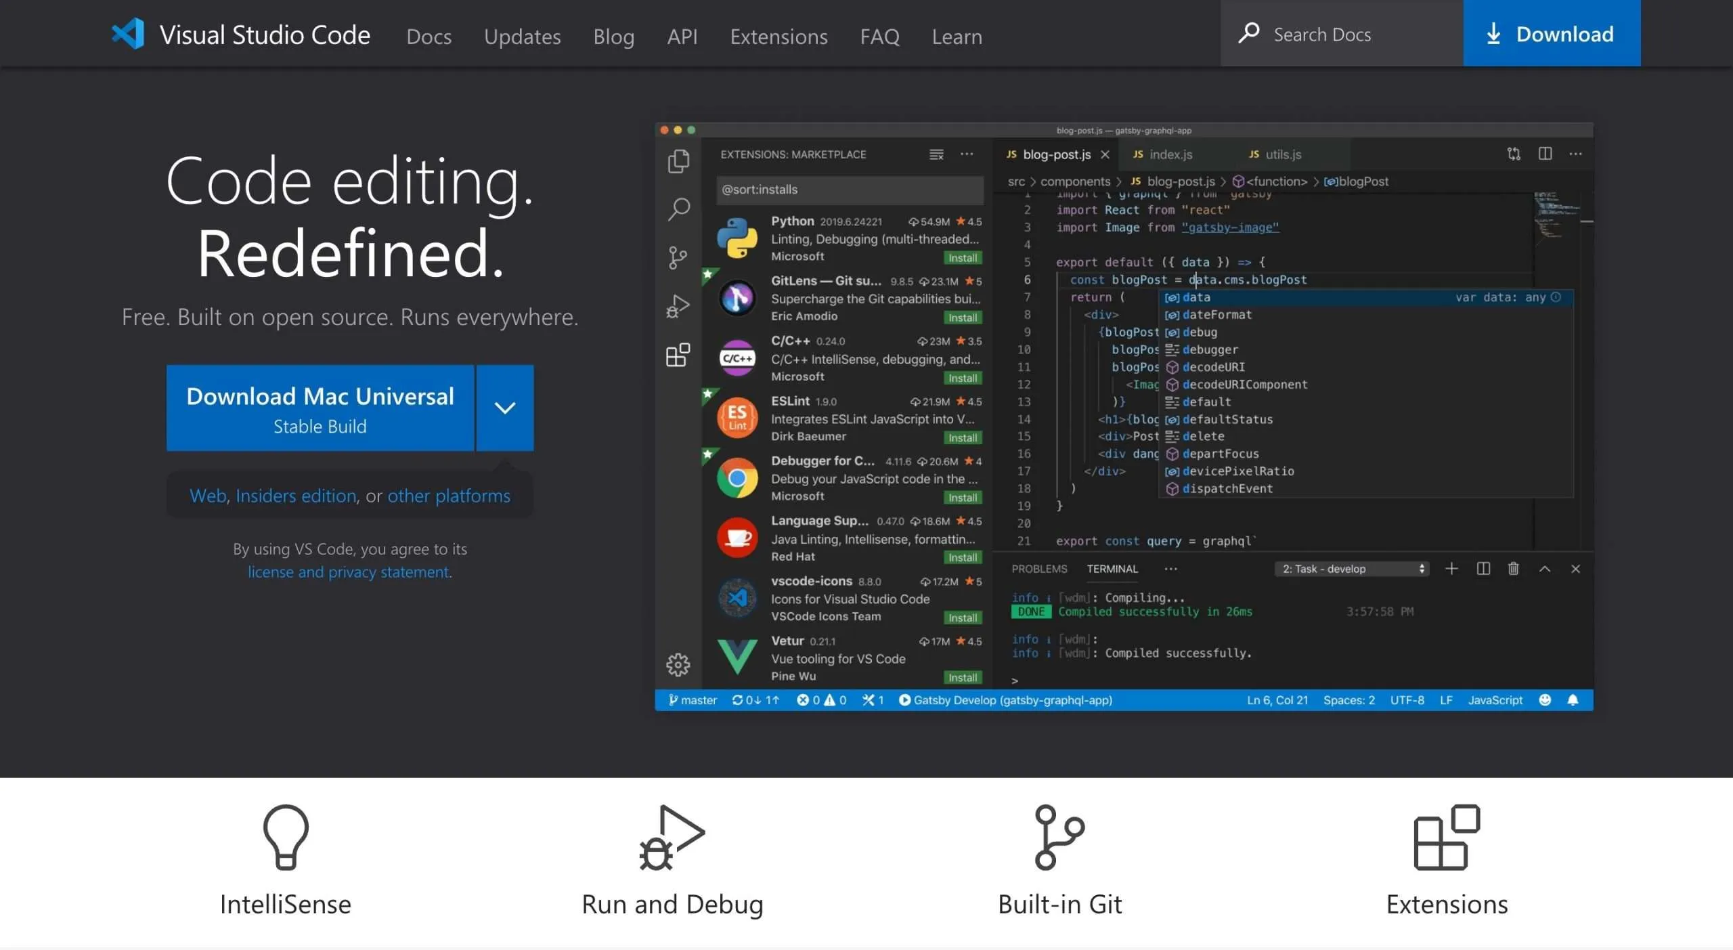Open the editor more actions ellipsis
This screenshot has width=1733, height=950.
(x=1575, y=154)
